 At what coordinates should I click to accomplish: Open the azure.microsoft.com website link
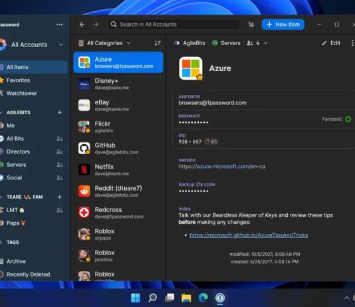click(221, 167)
